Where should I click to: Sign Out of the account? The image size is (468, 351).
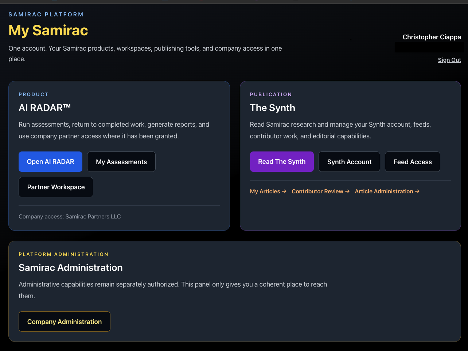[449, 60]
